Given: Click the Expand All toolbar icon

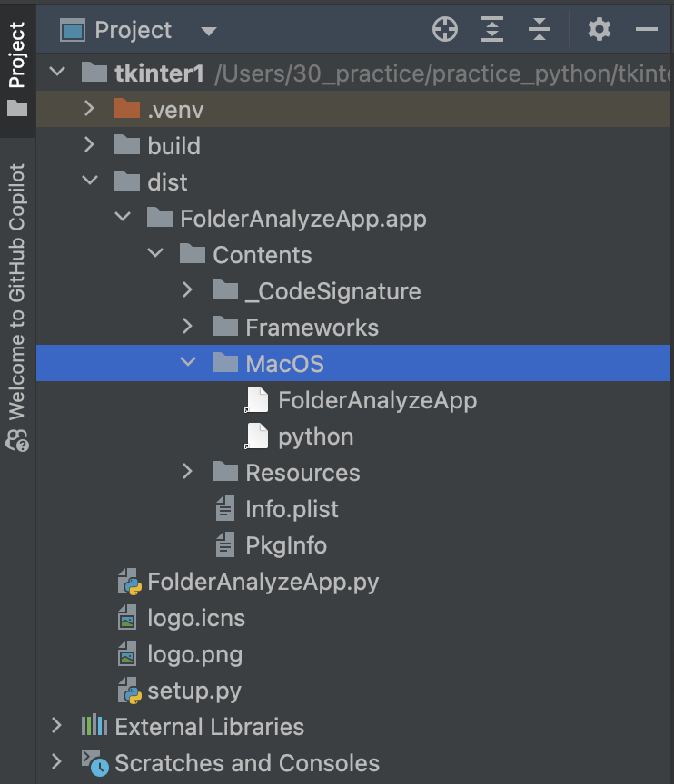Looking at the screenshot, I should (x=491, y=30).
